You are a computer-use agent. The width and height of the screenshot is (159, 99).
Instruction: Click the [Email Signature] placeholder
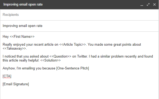click(x=16, y=84)
